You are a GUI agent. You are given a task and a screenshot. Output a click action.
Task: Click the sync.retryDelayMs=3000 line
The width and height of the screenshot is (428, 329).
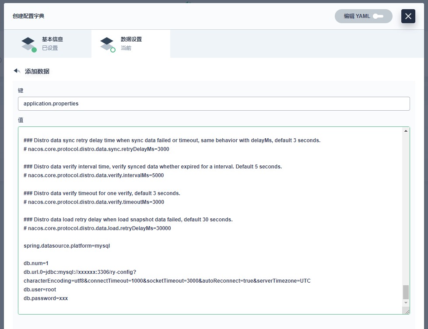96,149
